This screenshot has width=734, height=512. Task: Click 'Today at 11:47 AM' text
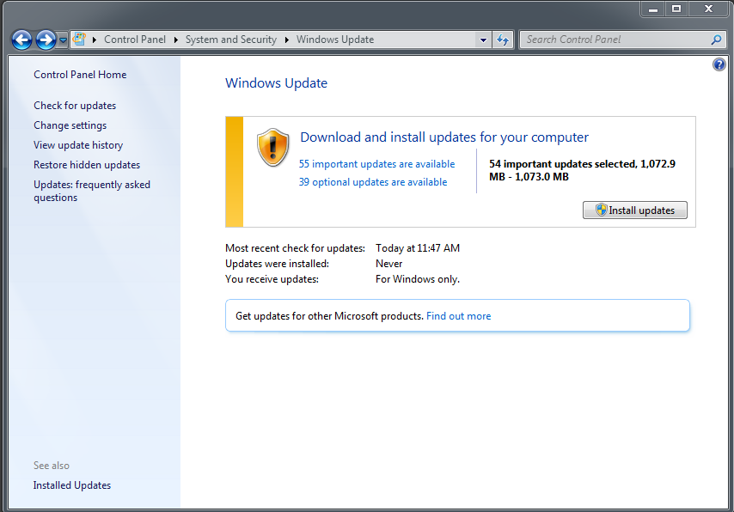tap(418, 248)
